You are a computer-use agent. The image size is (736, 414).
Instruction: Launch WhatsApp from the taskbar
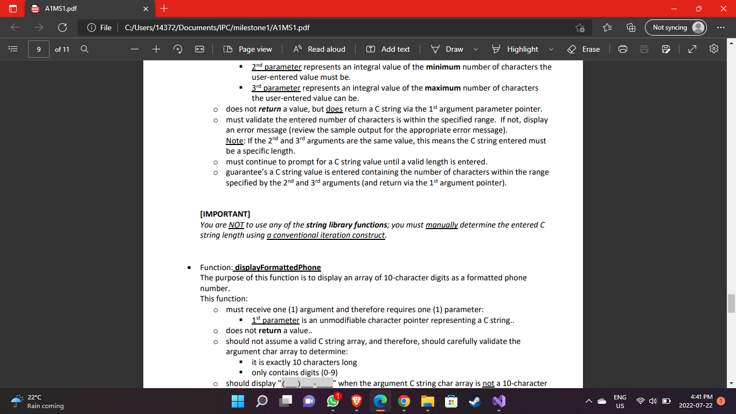pos(333,401)
